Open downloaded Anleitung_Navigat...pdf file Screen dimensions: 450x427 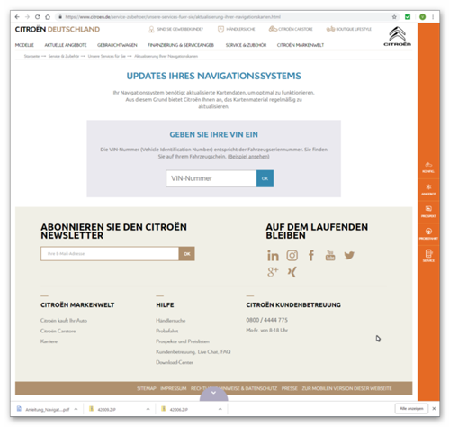pyautogui.click(x=43, y=409)
